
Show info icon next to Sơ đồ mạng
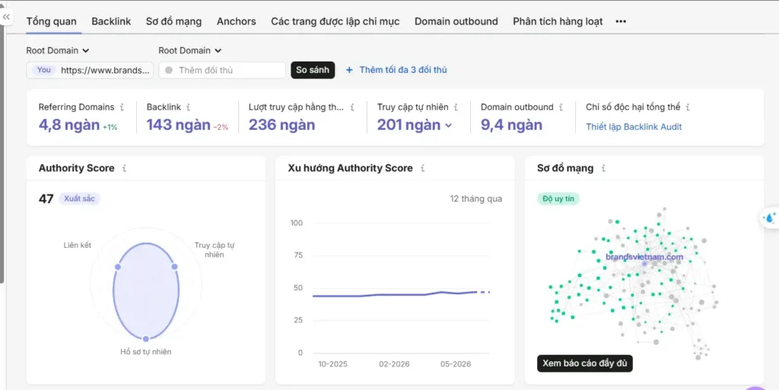[x=603, y=168]
